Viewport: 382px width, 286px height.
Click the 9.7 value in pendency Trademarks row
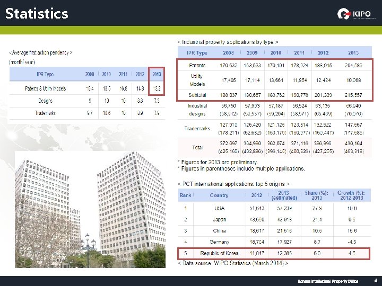90,113
